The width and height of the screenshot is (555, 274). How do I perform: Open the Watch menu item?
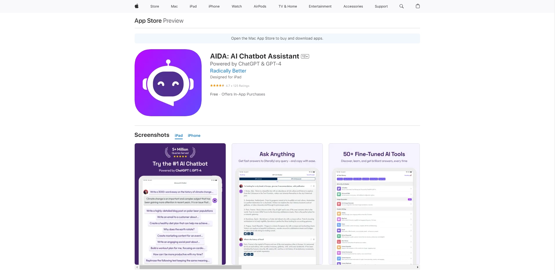pos(237,6)
